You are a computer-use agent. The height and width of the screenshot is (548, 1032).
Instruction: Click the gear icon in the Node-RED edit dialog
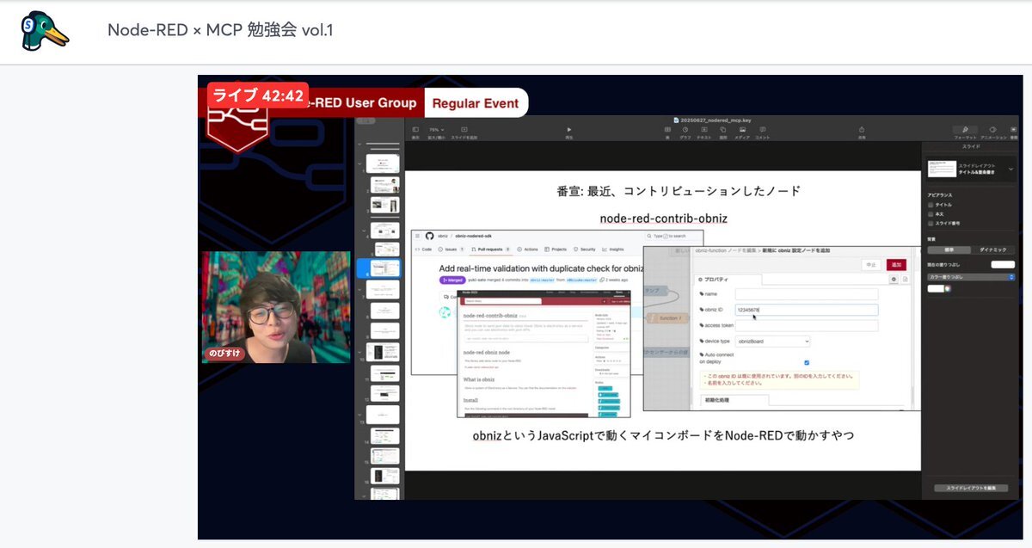tap(894, 280)
